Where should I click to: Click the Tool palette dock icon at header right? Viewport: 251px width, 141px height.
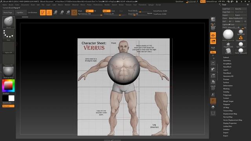[248, 5]
